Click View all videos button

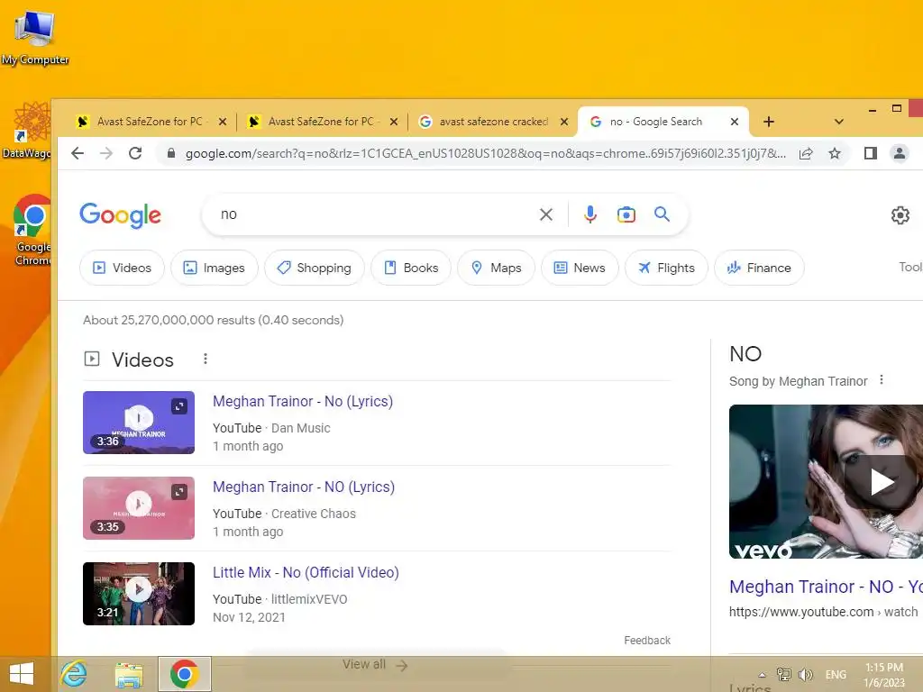(x=375, y=664)
